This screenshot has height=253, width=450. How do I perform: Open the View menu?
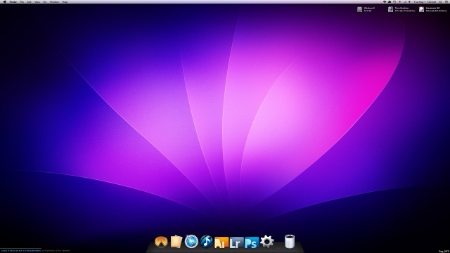[37, 1]
